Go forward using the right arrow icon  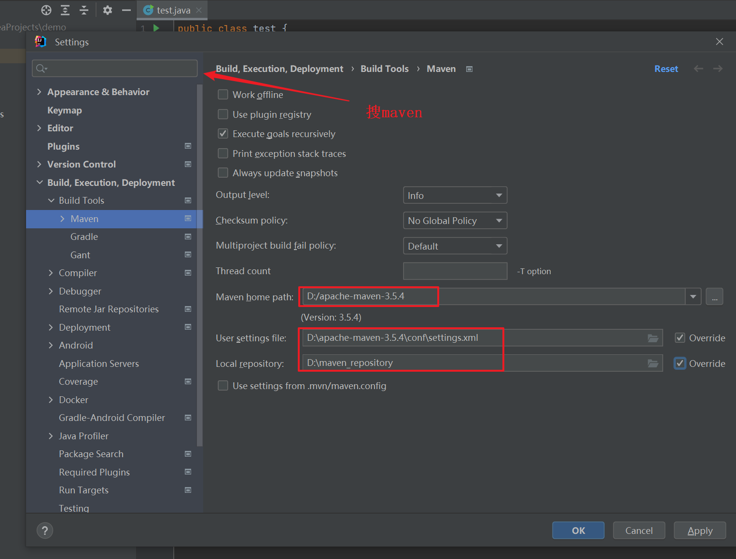coord(718,69)
